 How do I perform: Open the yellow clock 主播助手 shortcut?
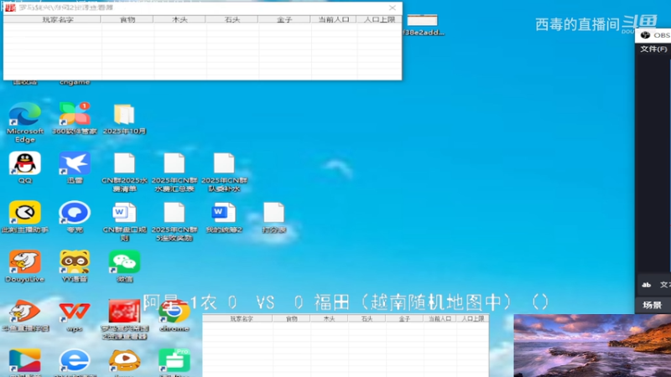24,217
